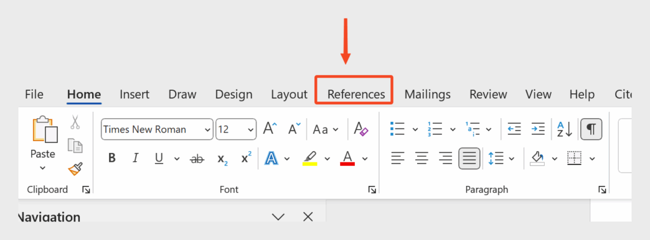Apply bullet list
The width and height of the screenshot is (650, 240).
(397, 129)
